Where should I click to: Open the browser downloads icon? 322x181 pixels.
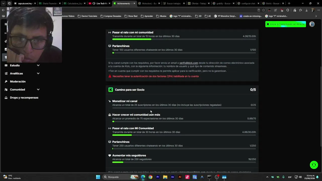point(306,10)
